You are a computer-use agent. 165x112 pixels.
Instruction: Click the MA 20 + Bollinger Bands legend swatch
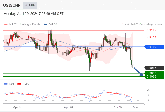click(x=6, y=24)
